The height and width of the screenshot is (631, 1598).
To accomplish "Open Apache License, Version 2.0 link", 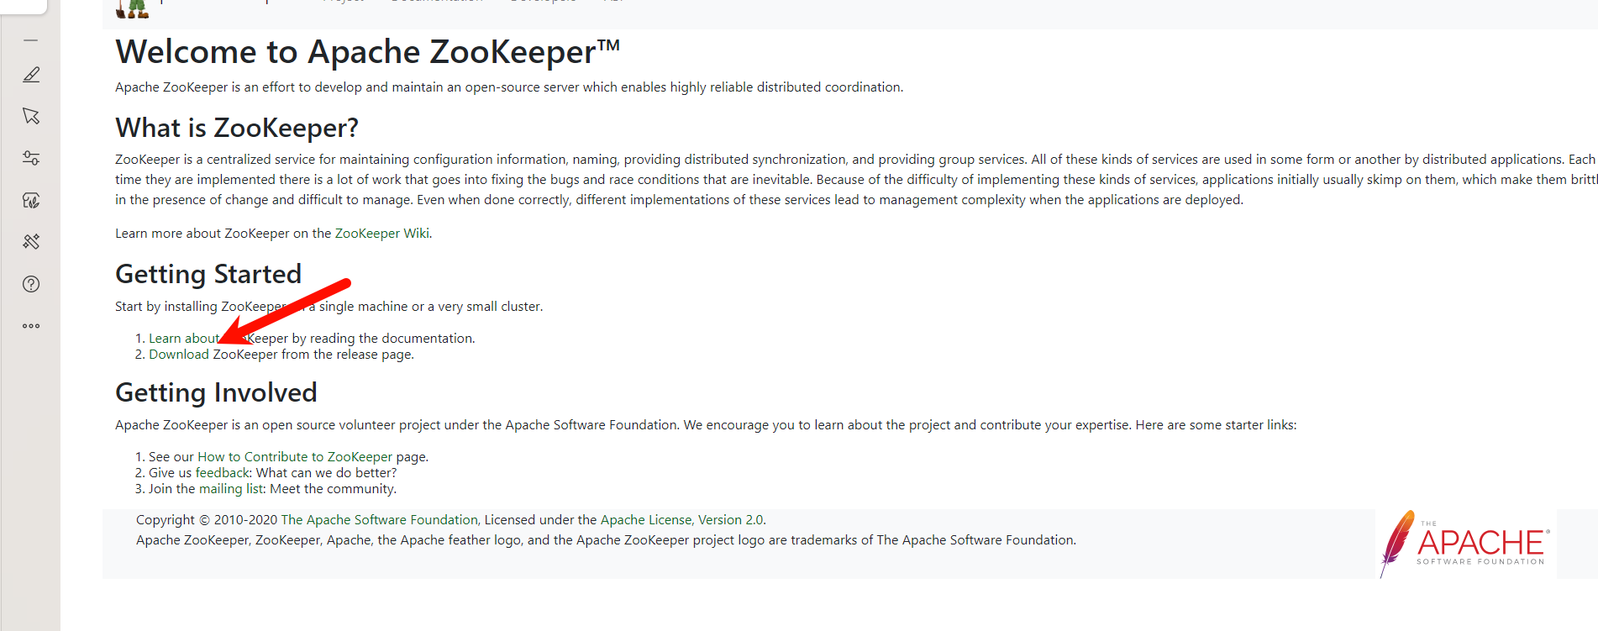I will point(681,520).
